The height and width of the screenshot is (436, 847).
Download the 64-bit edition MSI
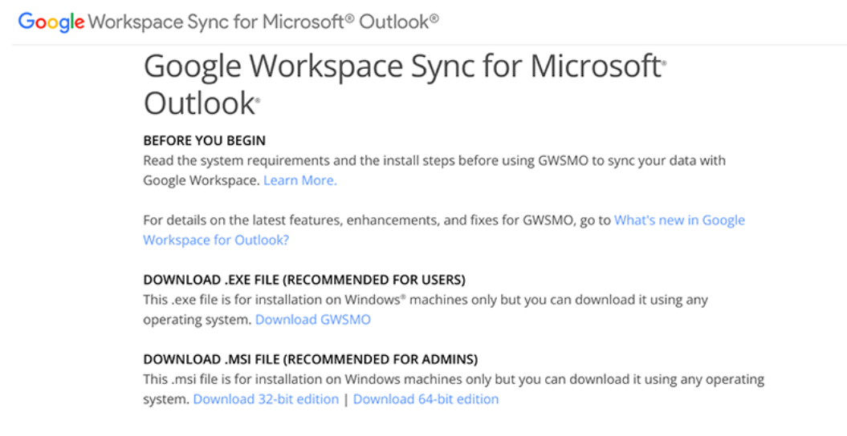(x=426, y=399)
